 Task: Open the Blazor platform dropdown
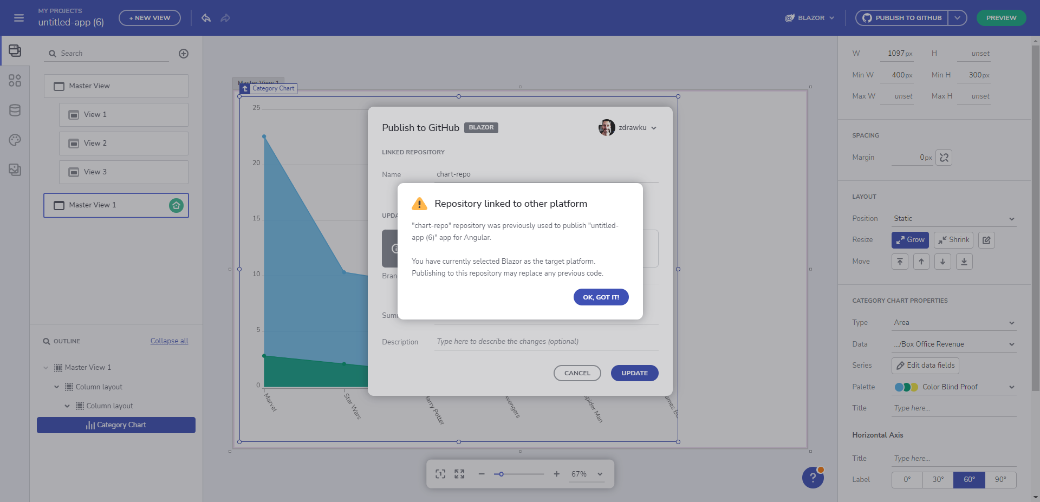point(810,18)
